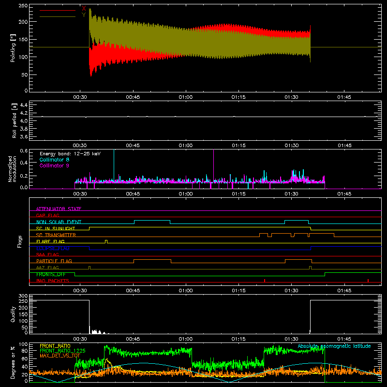Click the 'Y' legend label in Pointing plot

point(84,15)
